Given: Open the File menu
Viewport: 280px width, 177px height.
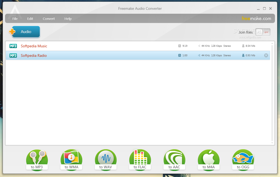Looking at the screenshot, I should (x=15, y=18).
